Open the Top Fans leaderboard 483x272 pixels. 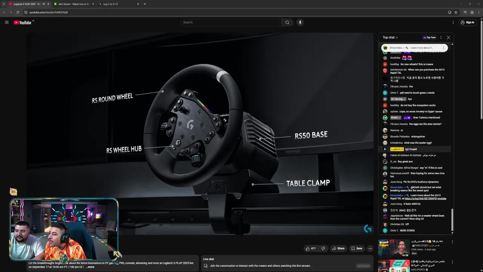click(x=429, y=37)
